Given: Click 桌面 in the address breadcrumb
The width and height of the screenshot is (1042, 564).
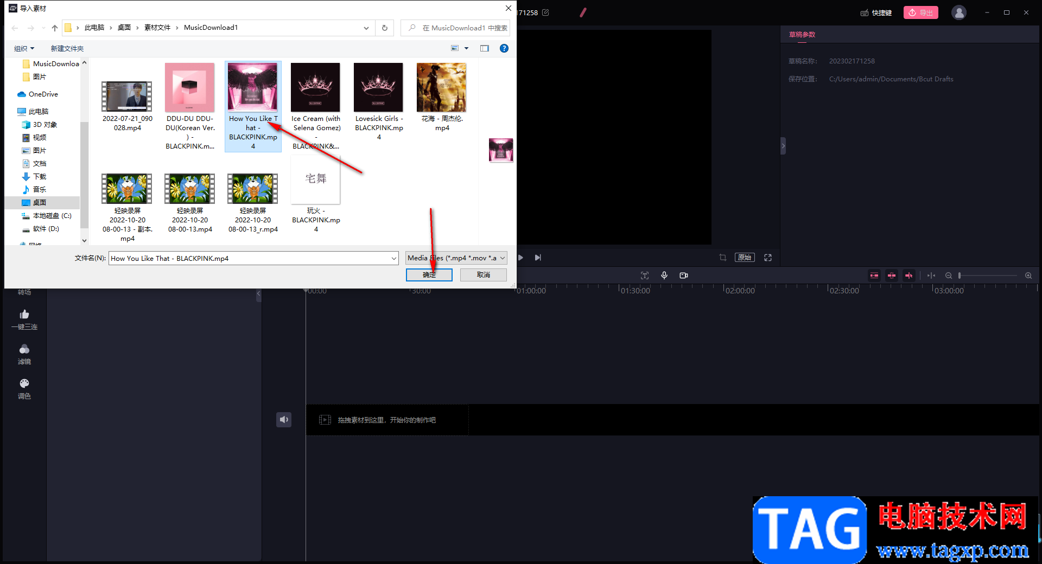Looking at the screenshot, I should pos(124,28).
